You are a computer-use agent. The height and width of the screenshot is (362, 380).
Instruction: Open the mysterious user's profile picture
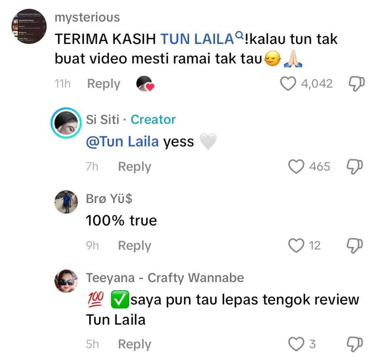pos(29,26)
